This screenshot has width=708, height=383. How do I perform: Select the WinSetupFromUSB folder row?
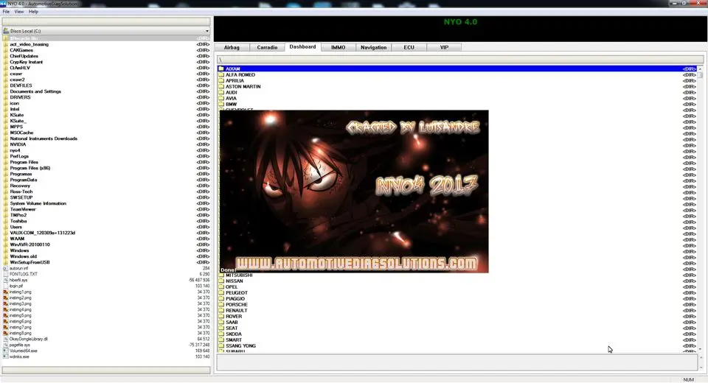106,262
